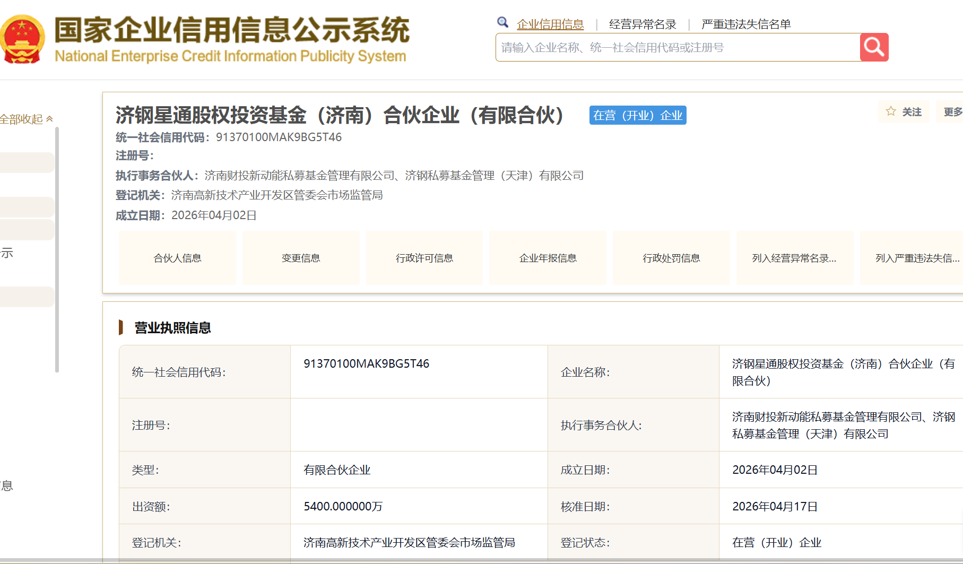Click the red search magnifier button

[x=874, y=48]
